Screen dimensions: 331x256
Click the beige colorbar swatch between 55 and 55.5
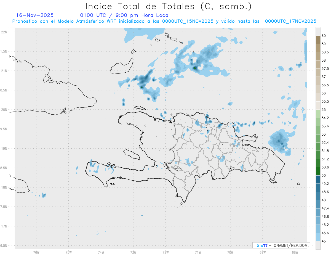pyautogui.click(x=318, y=105)
